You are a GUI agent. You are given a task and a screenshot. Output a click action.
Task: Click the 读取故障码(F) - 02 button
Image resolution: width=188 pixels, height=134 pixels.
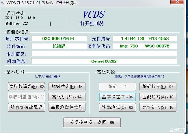click(27, 87)
